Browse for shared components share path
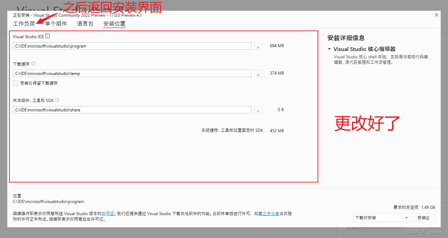 pyautogui.click(x=258, y=110)
